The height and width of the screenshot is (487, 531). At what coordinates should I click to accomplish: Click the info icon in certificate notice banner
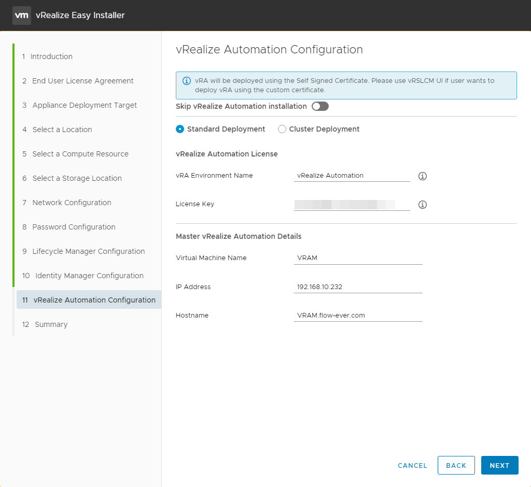point(187,81)
